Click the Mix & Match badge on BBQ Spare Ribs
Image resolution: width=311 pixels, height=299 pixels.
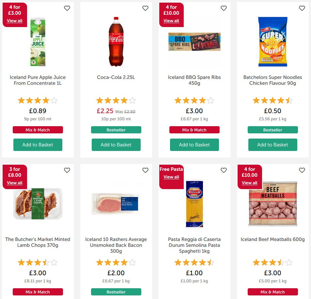pos(194,130)
